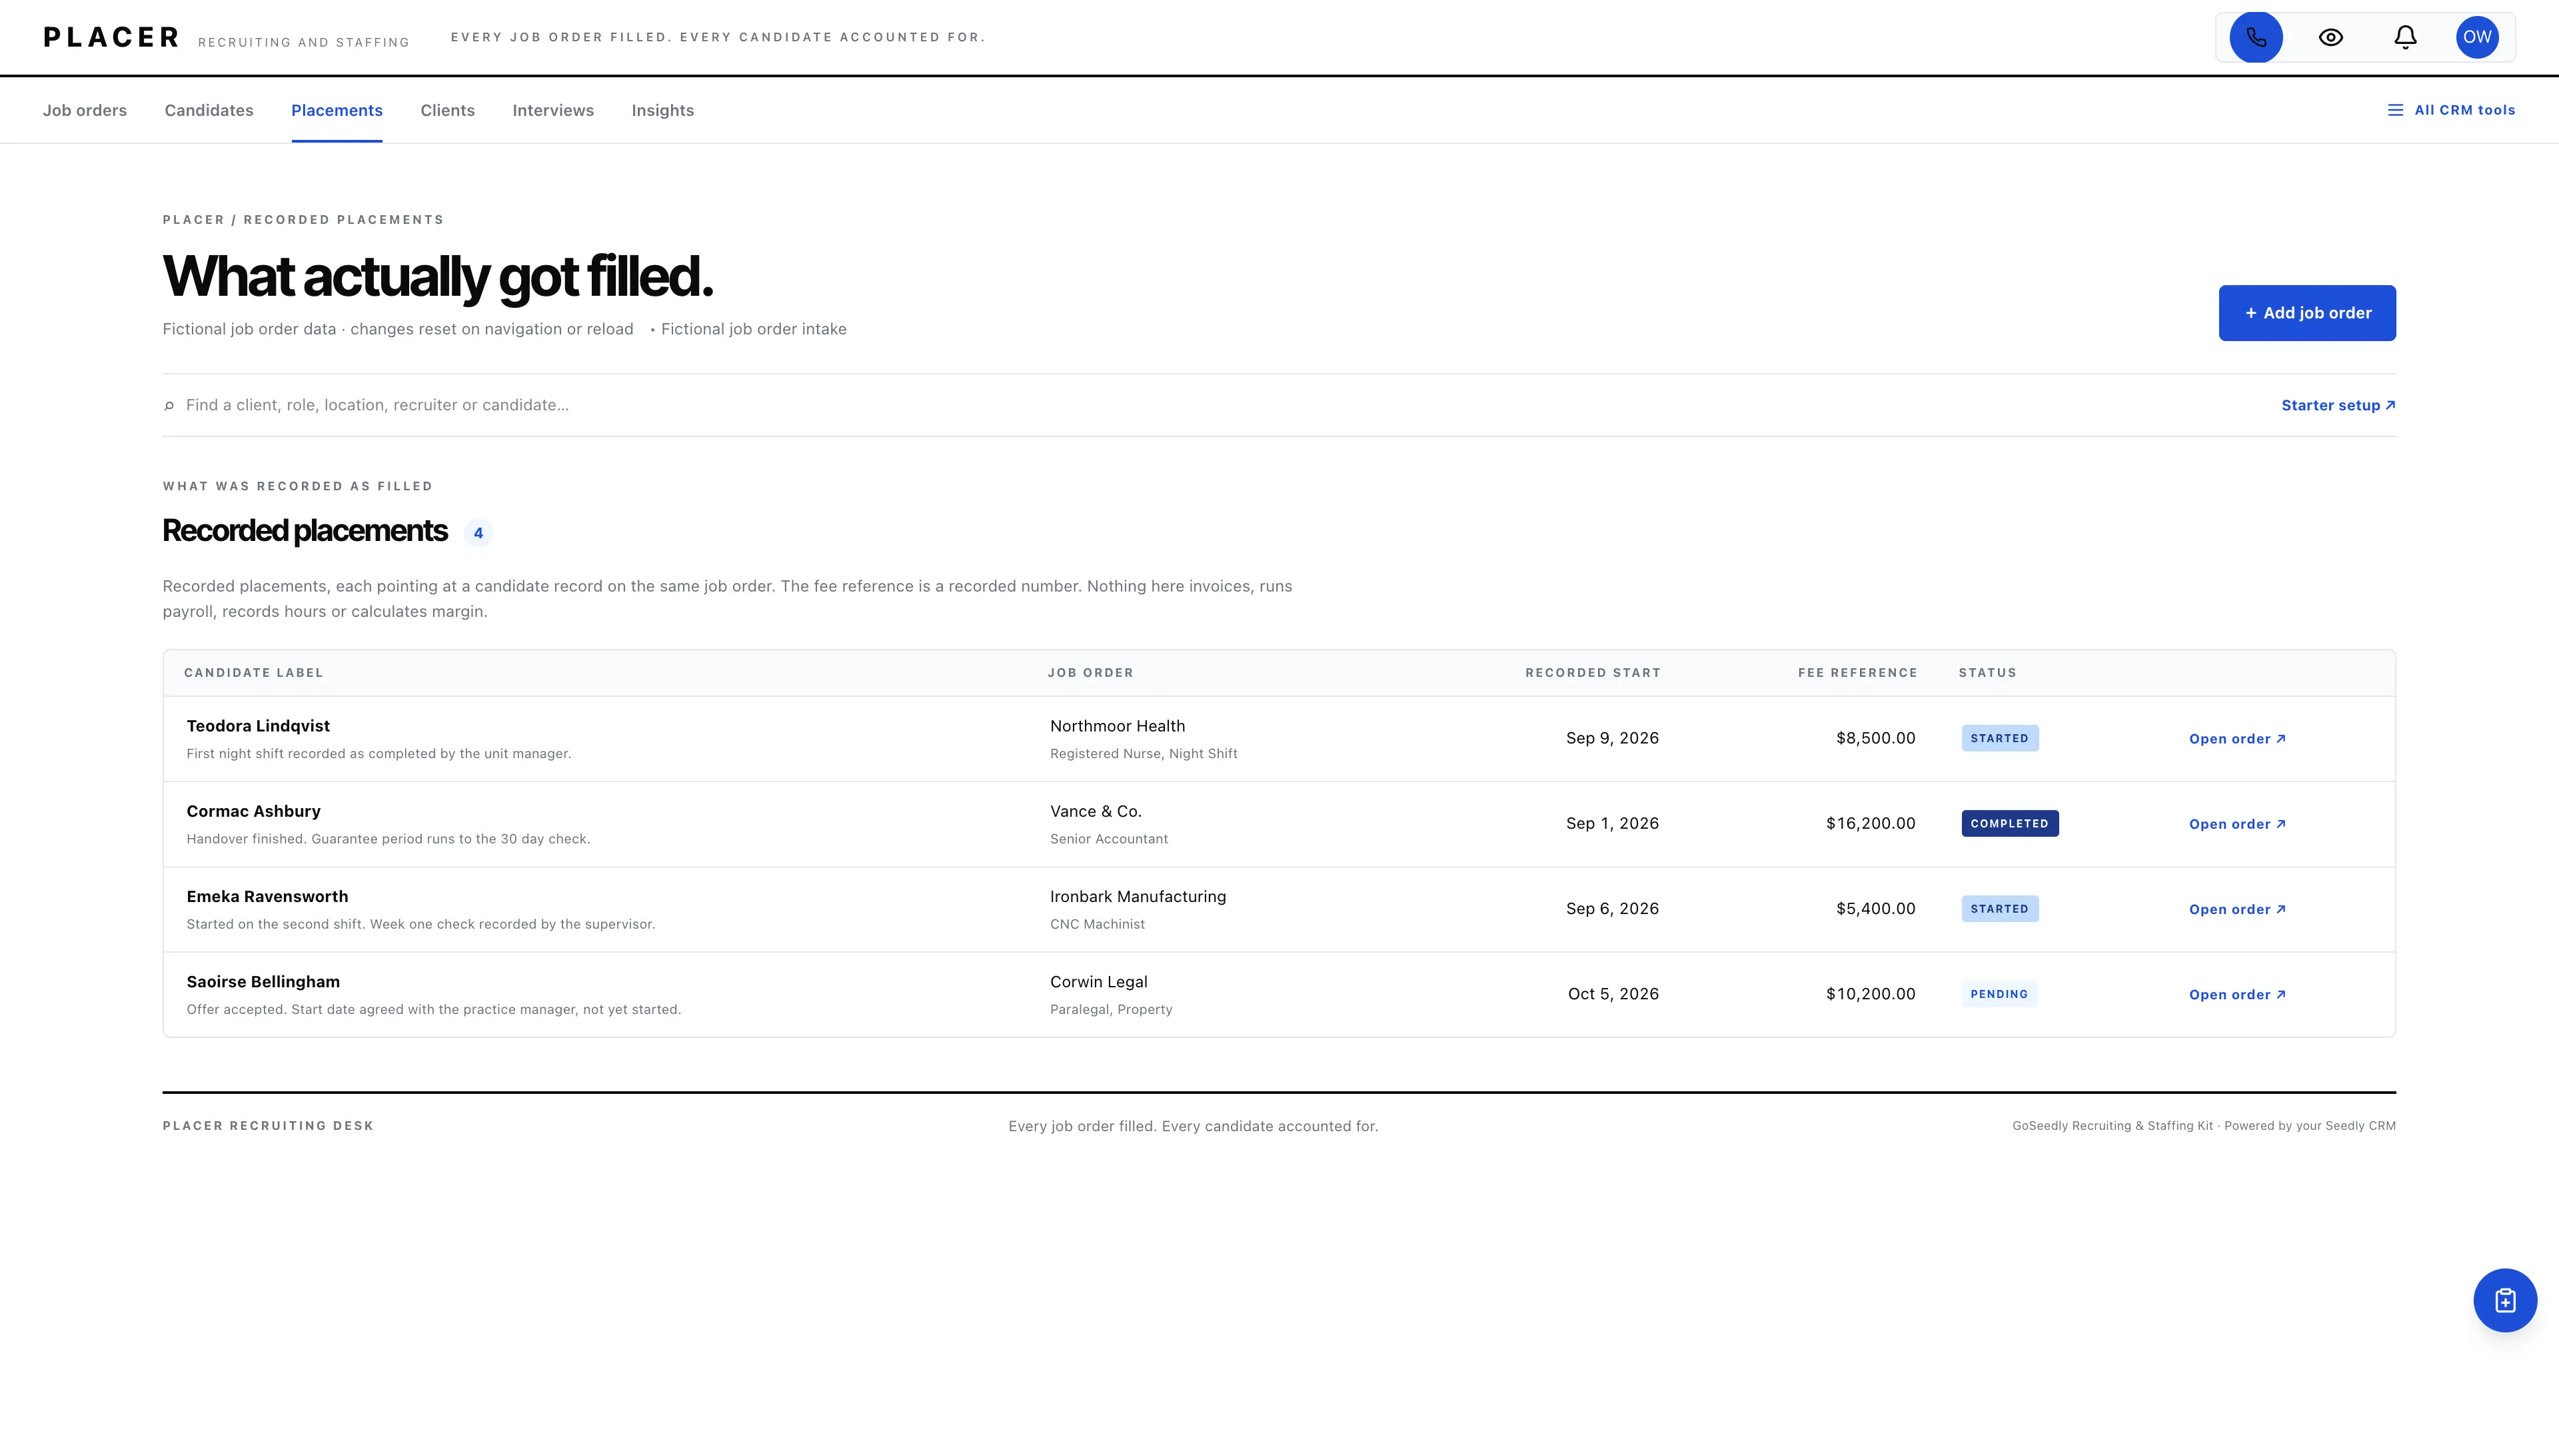The height and width of the screenshot is (1439, 2559).
Task: Click the Status column header
Action: [1988, 674]
